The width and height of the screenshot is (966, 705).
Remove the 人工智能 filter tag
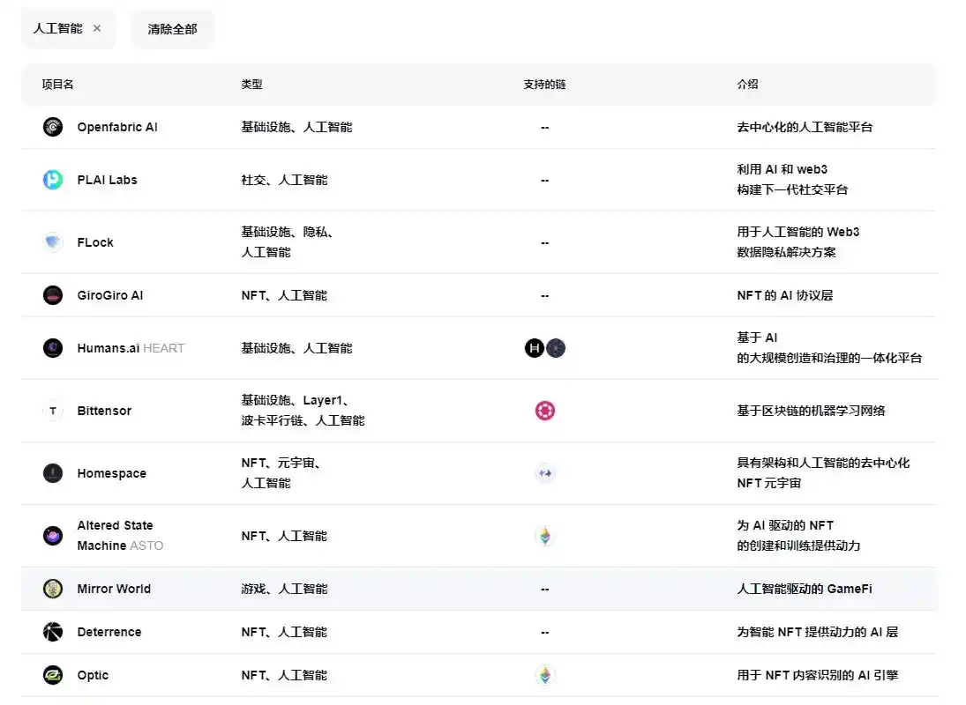click(x=97, y=28)
